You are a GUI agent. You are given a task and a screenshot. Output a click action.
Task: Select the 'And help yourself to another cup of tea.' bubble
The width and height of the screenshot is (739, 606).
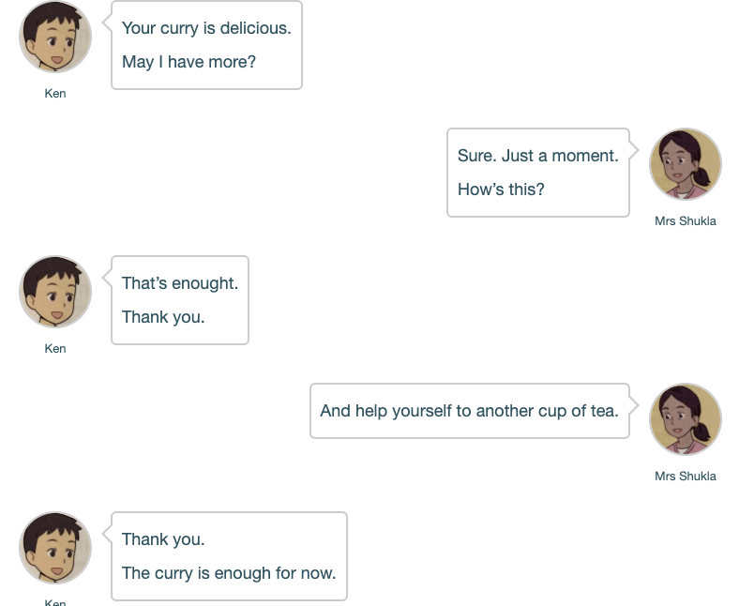click(x=470, y=411)
